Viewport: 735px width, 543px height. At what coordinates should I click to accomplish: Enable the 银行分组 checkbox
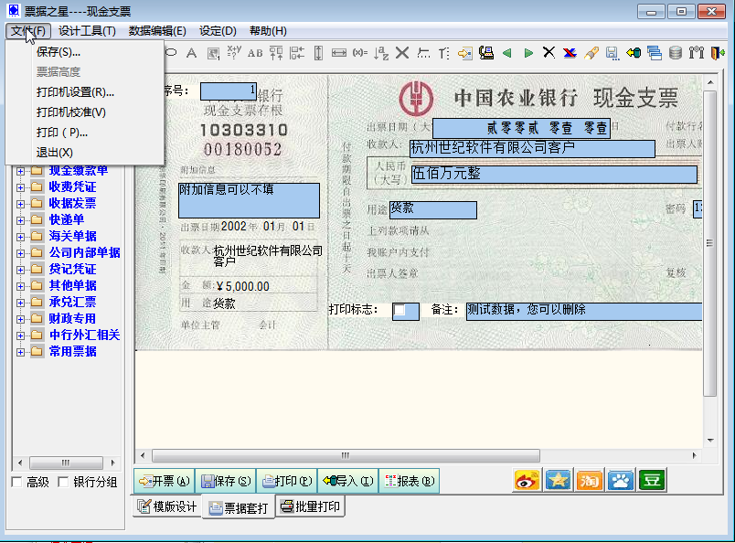coord(63,482)
